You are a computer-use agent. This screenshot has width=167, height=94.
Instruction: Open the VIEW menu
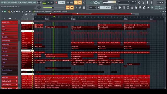(19, 2)
